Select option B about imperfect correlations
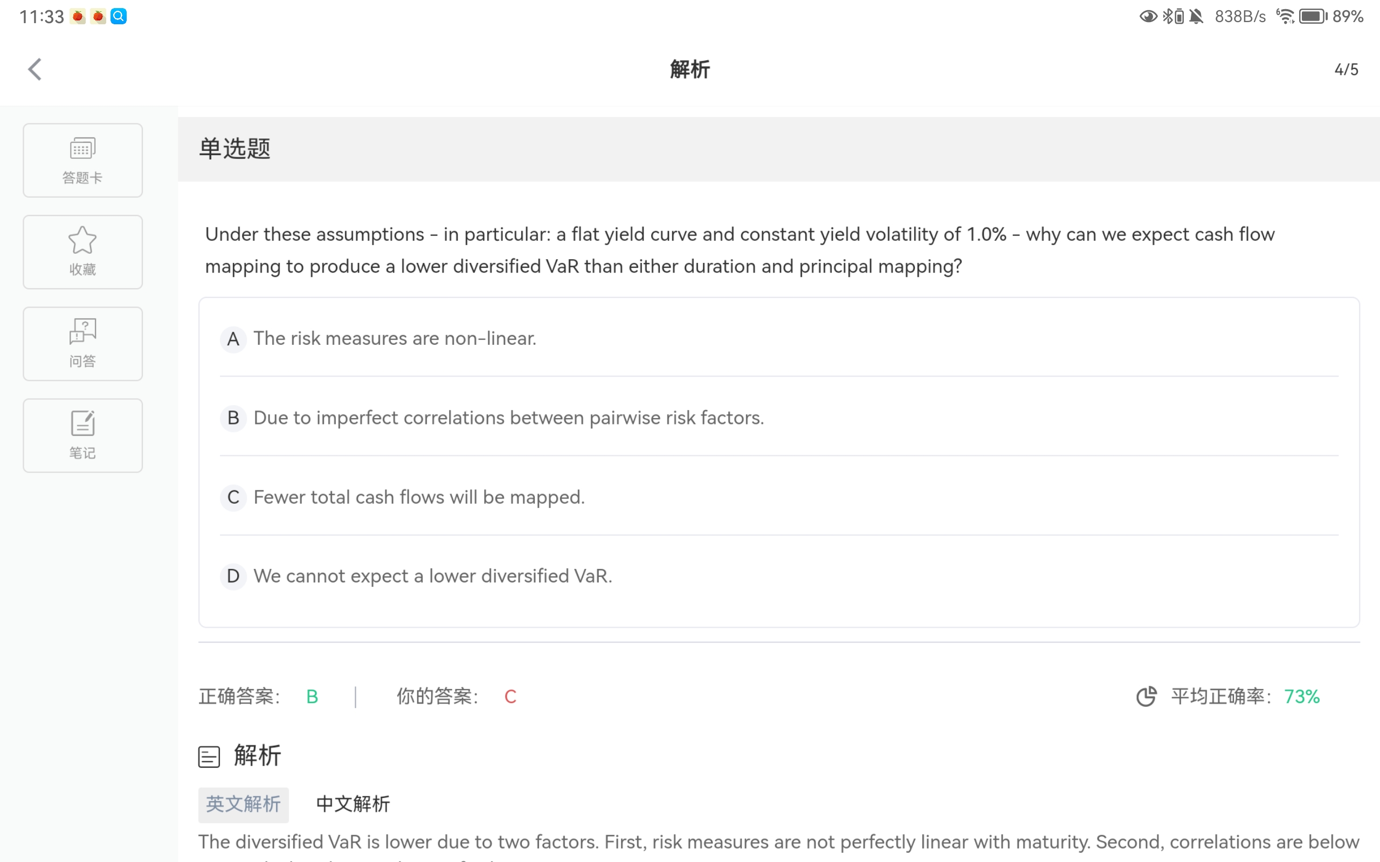Image resolution: width=1380 pixels, height=862 pixels. coord(507,418)
